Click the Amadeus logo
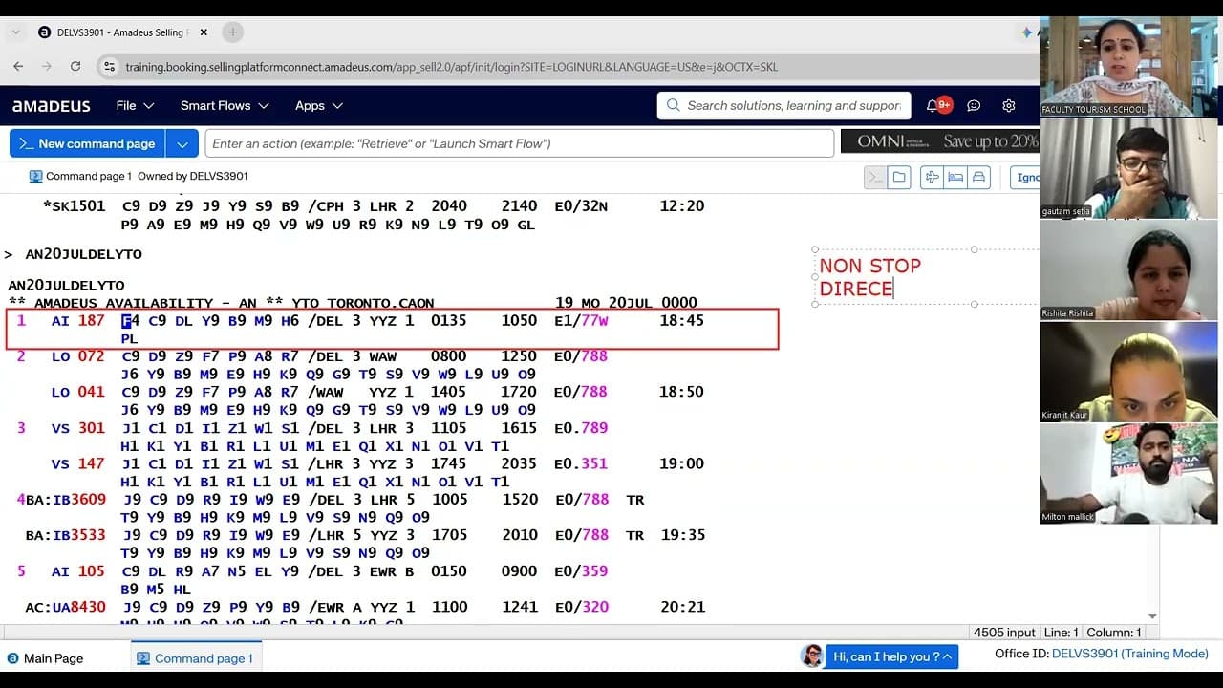 click(x=52, y=106)
